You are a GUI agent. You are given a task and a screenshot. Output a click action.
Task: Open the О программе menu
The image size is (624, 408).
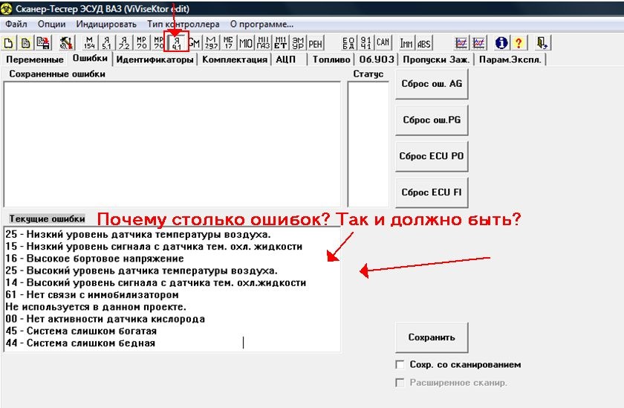[x=261, y=25]
